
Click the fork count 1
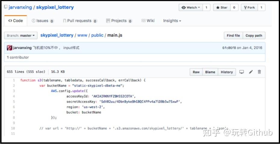pyautogui.click(x=261, y=8)
